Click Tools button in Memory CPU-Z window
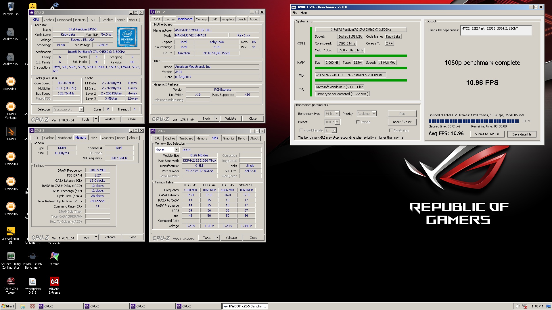552x310 pixels. 86,237
